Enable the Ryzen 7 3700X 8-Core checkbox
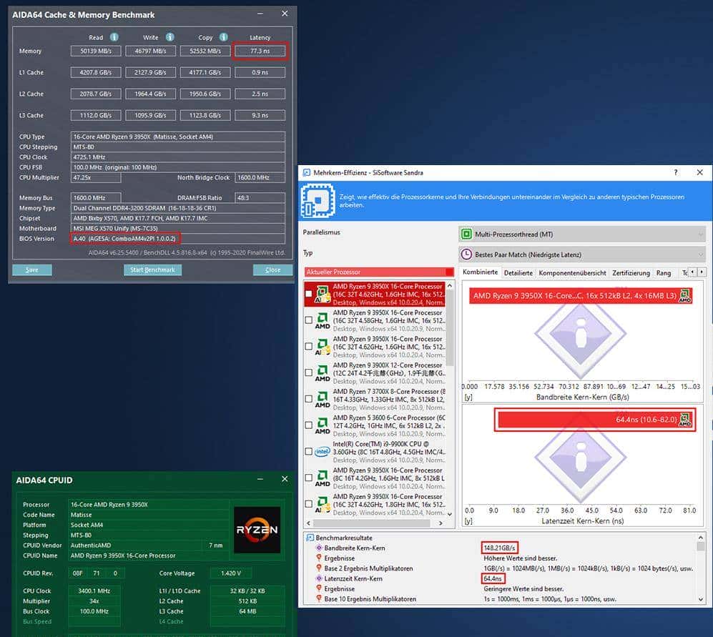 308,399
